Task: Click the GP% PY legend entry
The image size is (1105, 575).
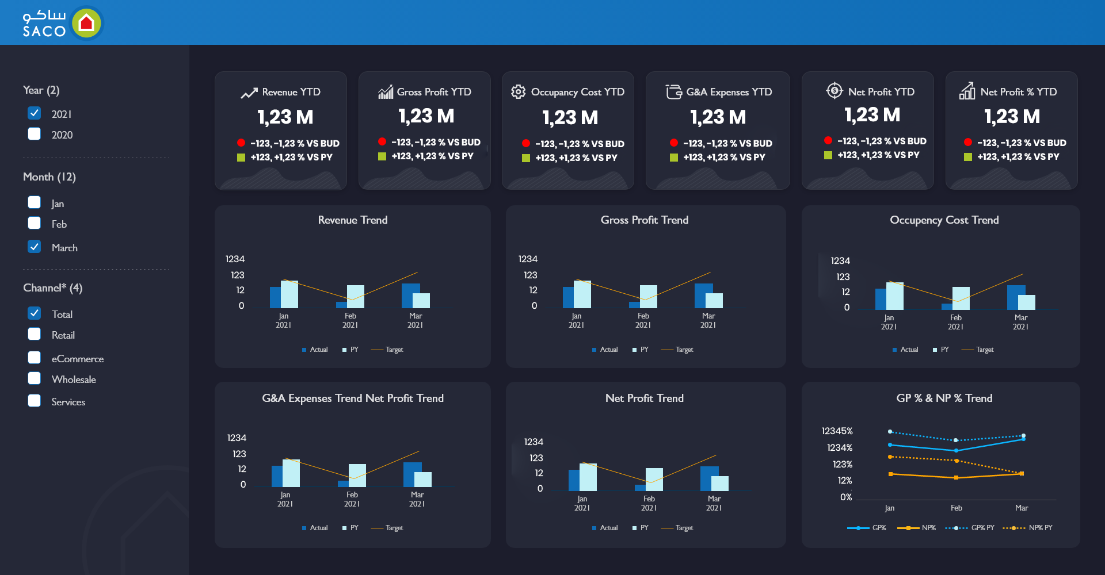Action: coord(970,528)
